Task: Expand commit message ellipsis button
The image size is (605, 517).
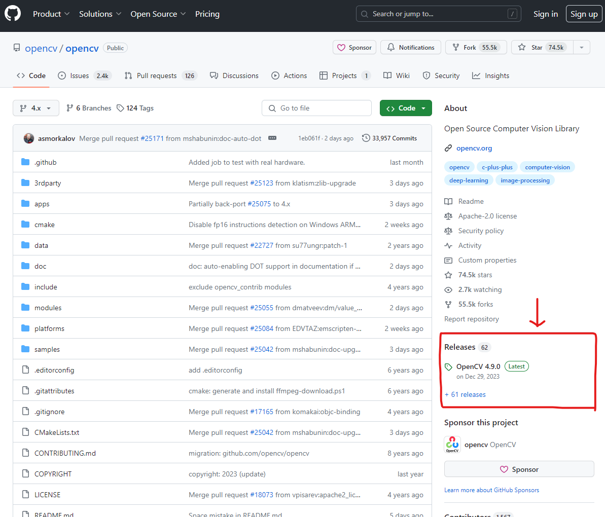Action: 272,138
